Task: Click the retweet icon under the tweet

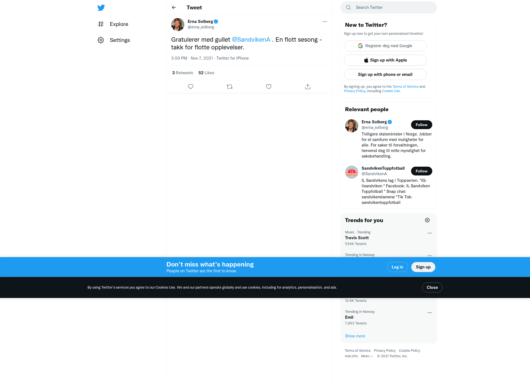Action: click(x=230, y=87)
